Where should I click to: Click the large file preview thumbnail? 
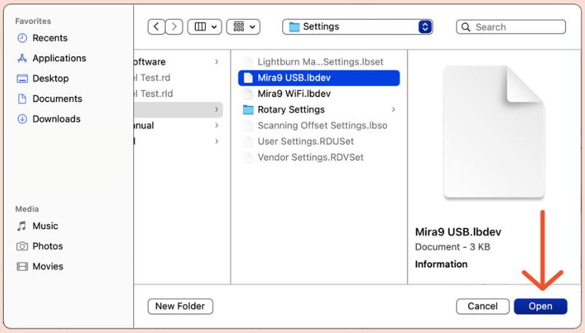pos(494,132)
